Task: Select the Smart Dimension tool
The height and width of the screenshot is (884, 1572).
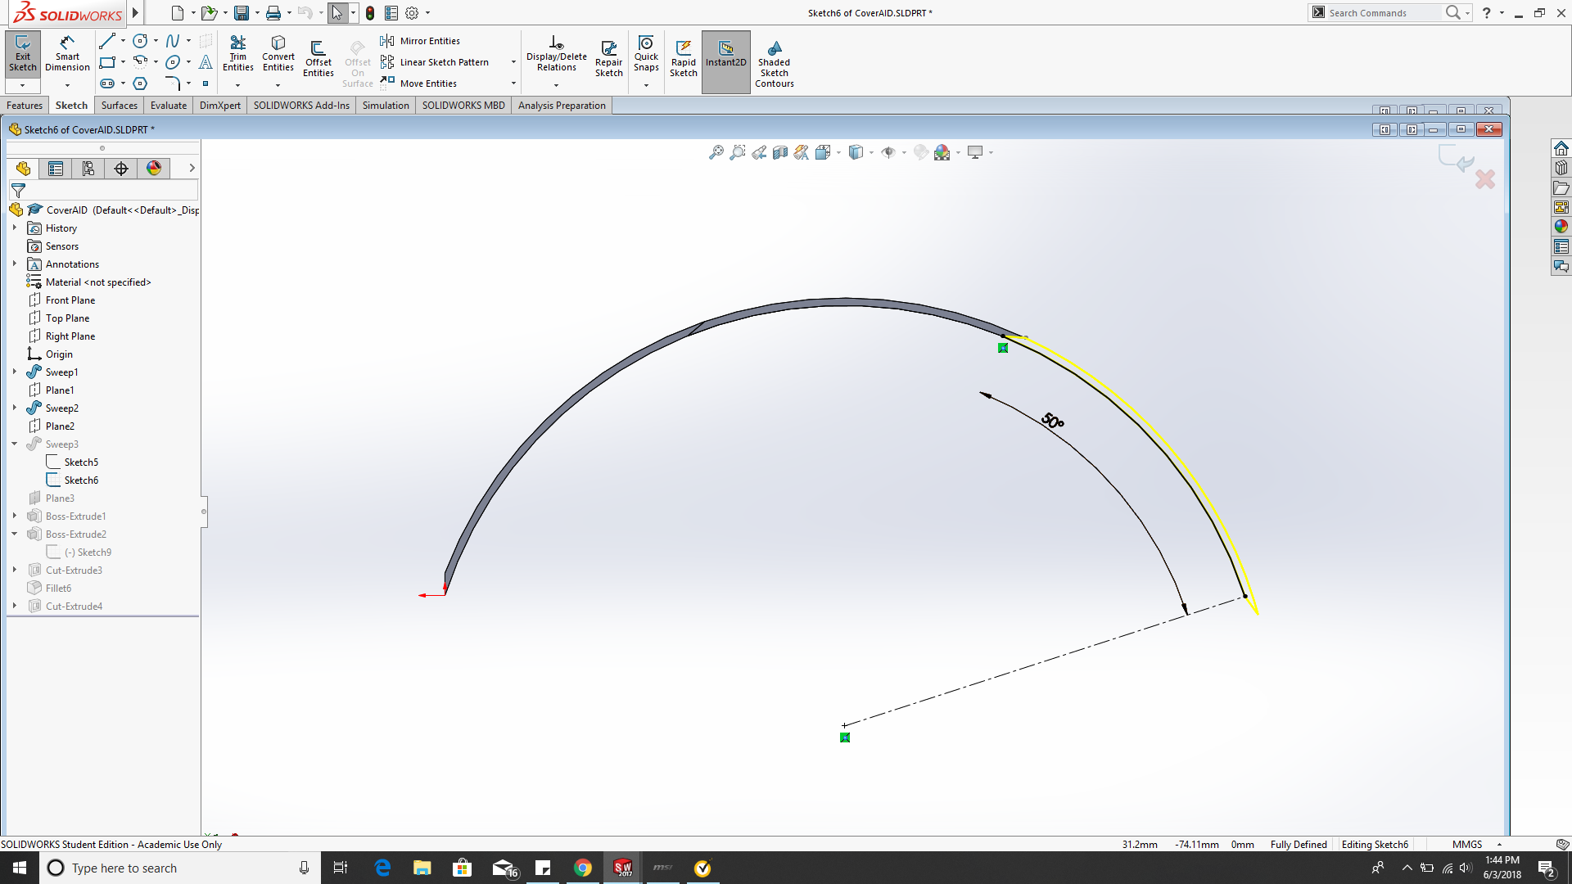Action: point(67,56)
